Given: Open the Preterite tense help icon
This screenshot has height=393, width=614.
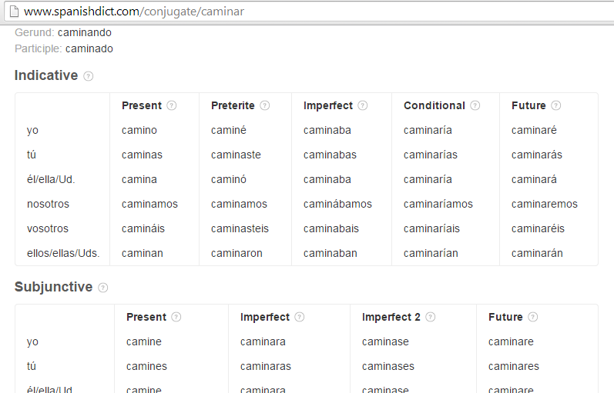Looking at the screenshot, I should (265, 106).
